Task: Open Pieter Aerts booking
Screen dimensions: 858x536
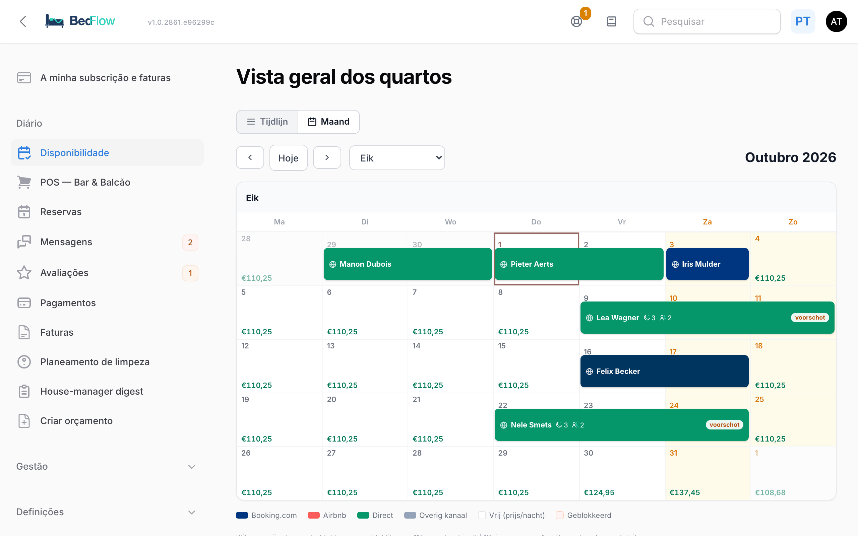Action: [x=579, y=264]
